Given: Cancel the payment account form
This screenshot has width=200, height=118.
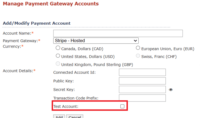Looking at the screenshot, I should pos(75,117).
